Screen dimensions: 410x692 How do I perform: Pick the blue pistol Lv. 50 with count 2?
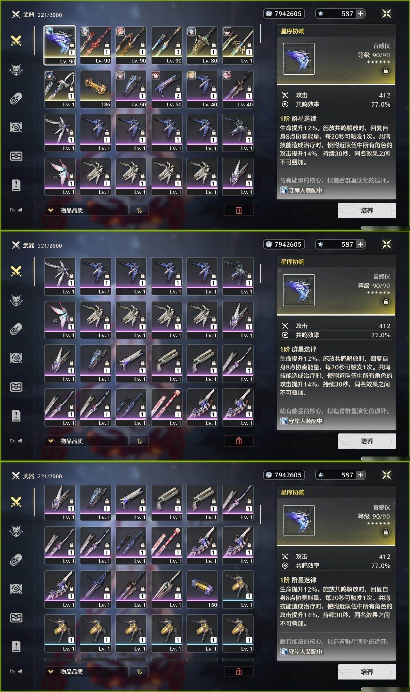pyautogui.click(x=167, y=89)
